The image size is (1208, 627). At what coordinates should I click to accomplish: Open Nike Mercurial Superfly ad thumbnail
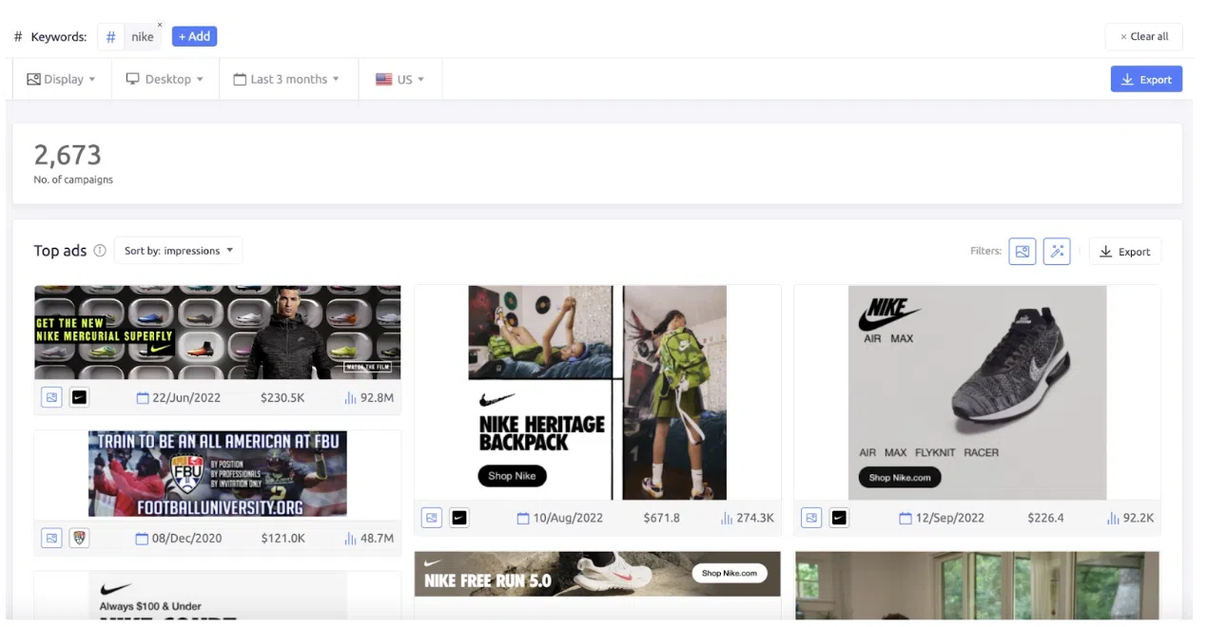click(x=217, y=332)
